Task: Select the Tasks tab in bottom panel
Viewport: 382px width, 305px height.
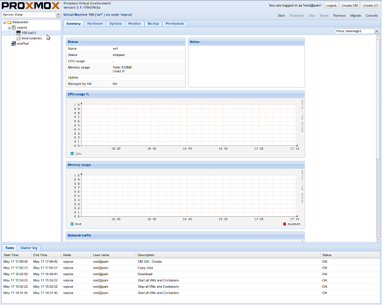Action: click(10, 248)
